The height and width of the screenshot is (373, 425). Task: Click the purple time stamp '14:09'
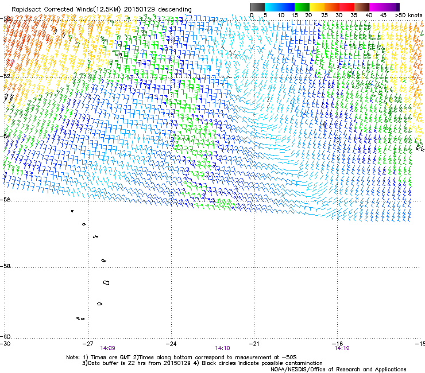point(107,348)
